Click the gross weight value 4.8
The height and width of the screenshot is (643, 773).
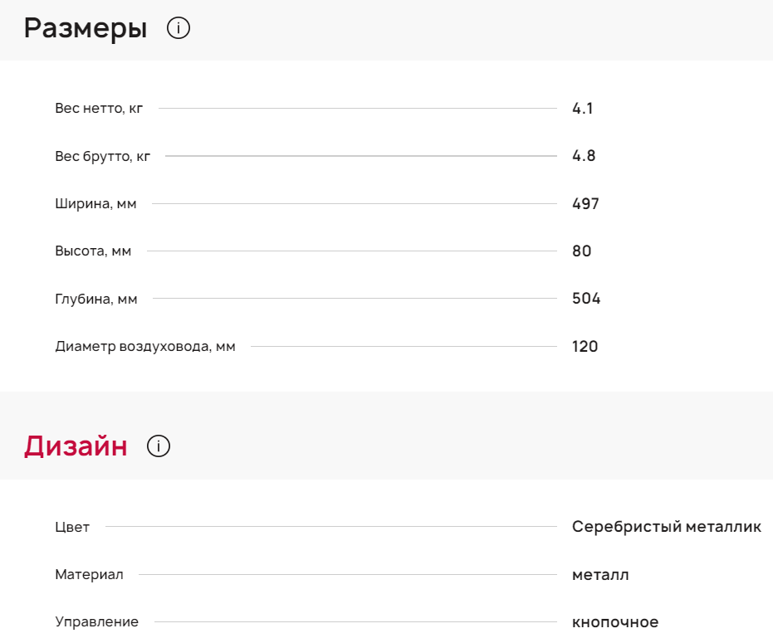coord(584,156)
